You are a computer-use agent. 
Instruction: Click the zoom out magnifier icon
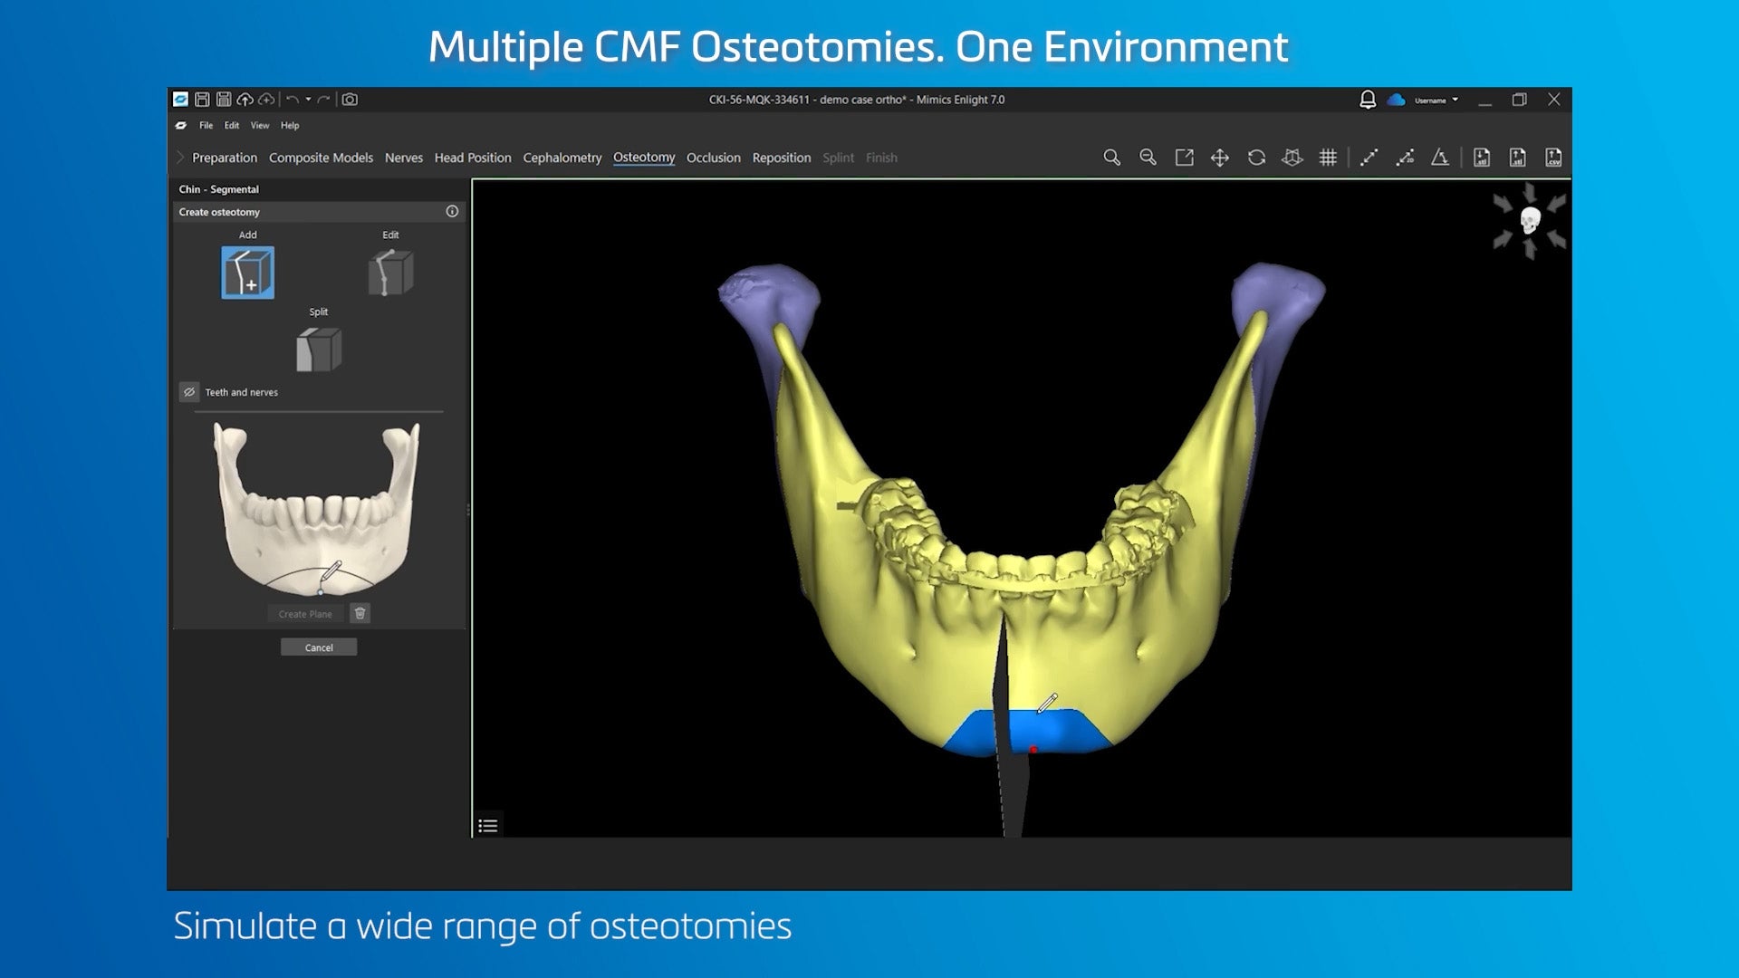[1148, 158]
